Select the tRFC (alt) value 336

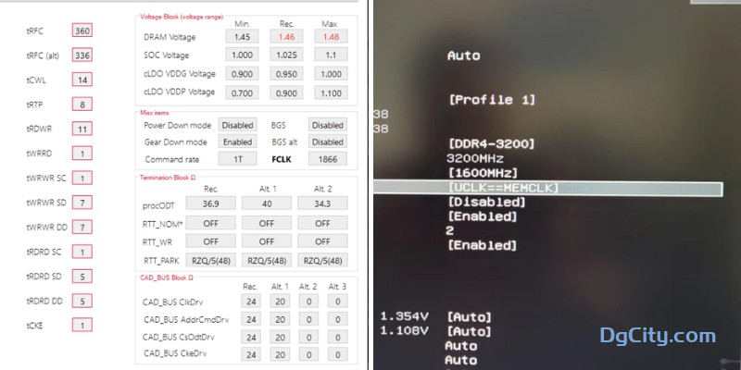click(x=82, y=55)
